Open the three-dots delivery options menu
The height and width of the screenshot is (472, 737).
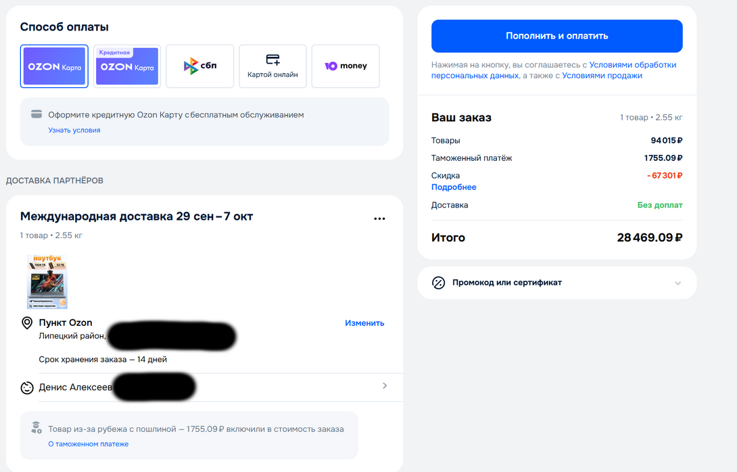coord(379,218)
